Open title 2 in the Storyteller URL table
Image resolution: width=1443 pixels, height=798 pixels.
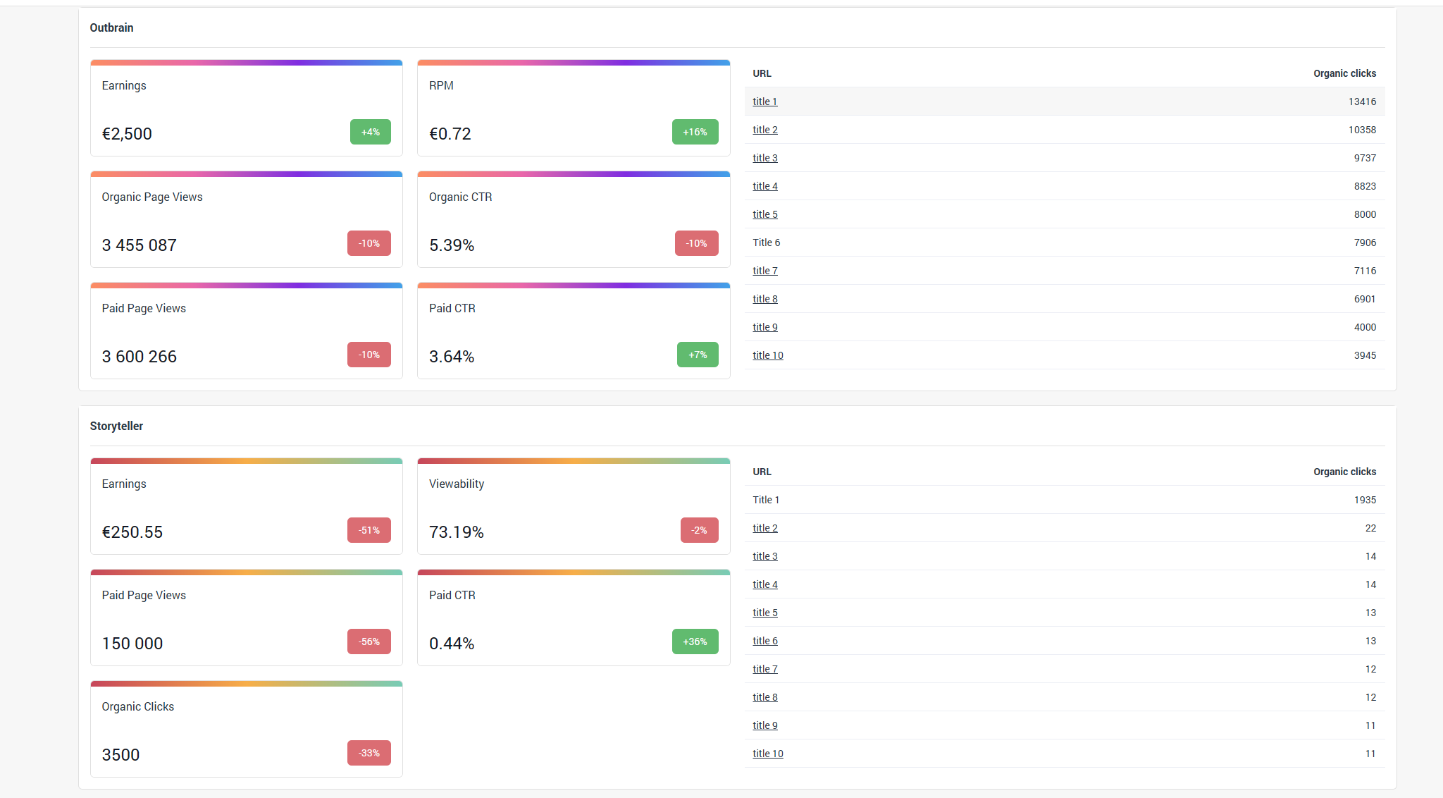[764, 527]
